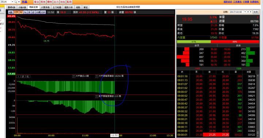This screenshot has height=138, width=263.
Task: Open the fourth link at top right
Action: 255,2
